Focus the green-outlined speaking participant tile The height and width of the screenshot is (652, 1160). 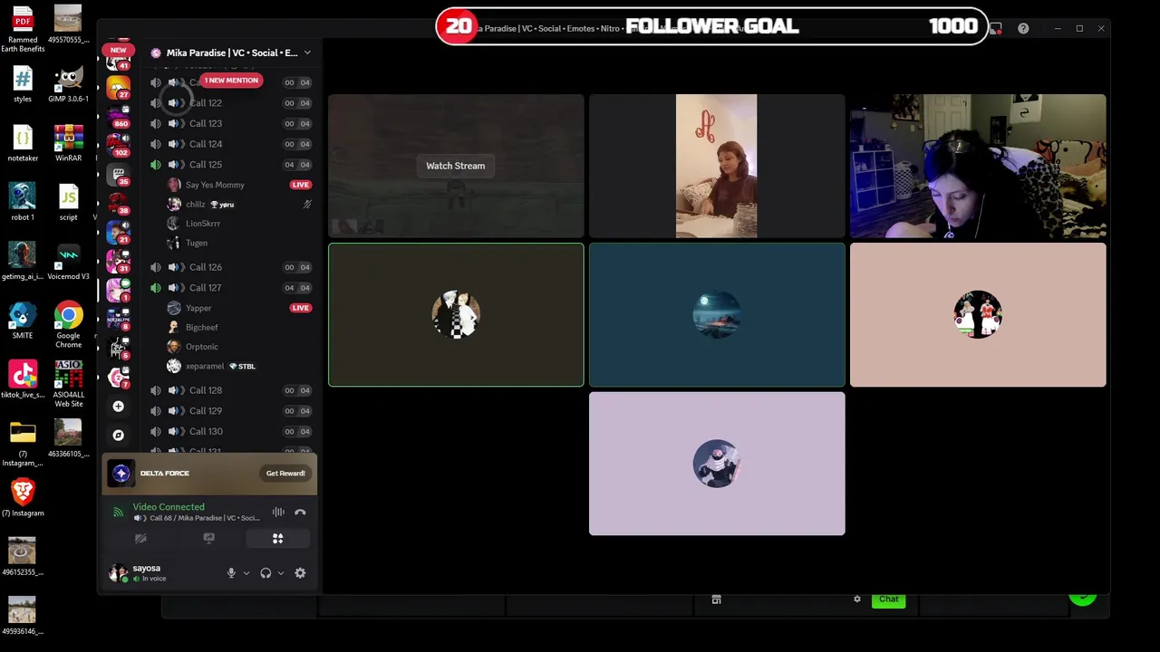tap(456, 314)
